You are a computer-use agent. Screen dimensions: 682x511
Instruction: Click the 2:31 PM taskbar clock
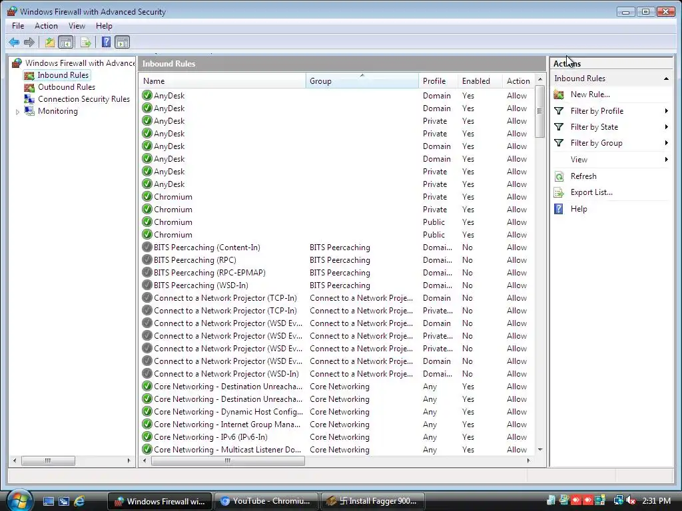pyautogui.click(x=656, y=500)
